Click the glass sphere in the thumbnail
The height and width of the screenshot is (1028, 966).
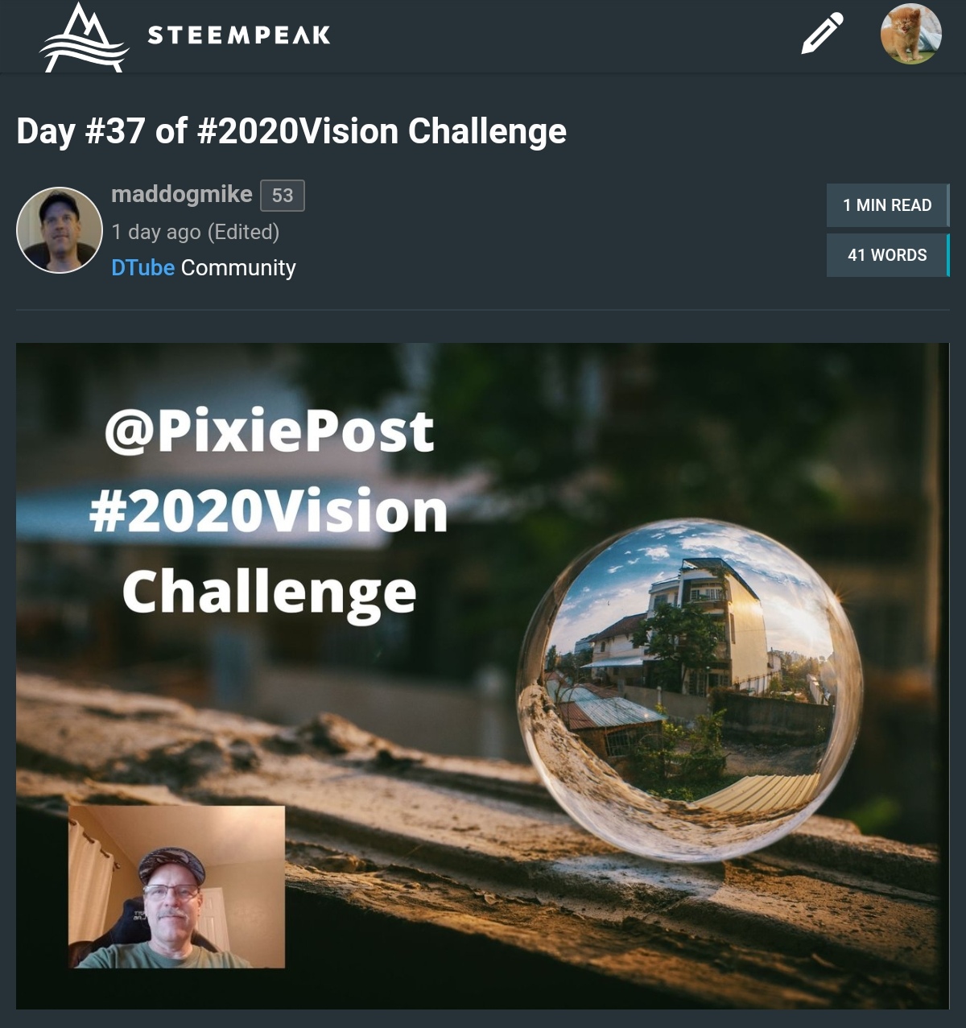point(689,690)
